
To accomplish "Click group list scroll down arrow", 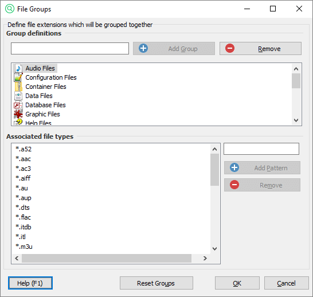I will (296, 120).
